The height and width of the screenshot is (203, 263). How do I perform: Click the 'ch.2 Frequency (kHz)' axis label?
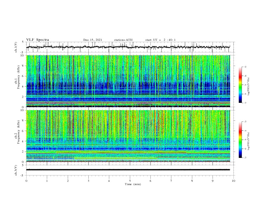click(17, 132)
